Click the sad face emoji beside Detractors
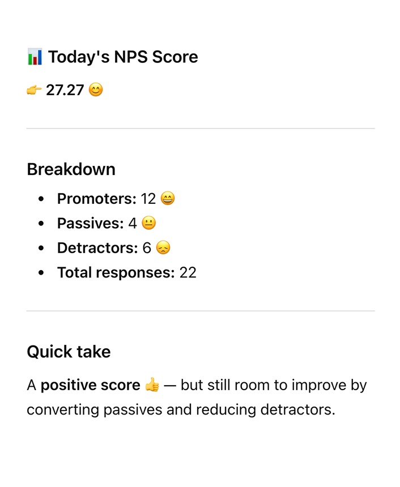 (x=163, y=248)
